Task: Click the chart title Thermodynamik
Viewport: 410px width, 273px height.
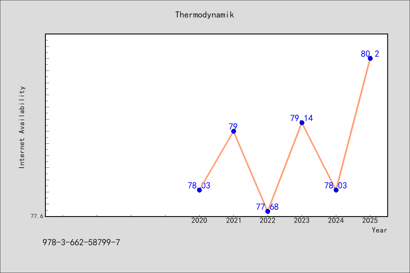Action: pos(205,15)
